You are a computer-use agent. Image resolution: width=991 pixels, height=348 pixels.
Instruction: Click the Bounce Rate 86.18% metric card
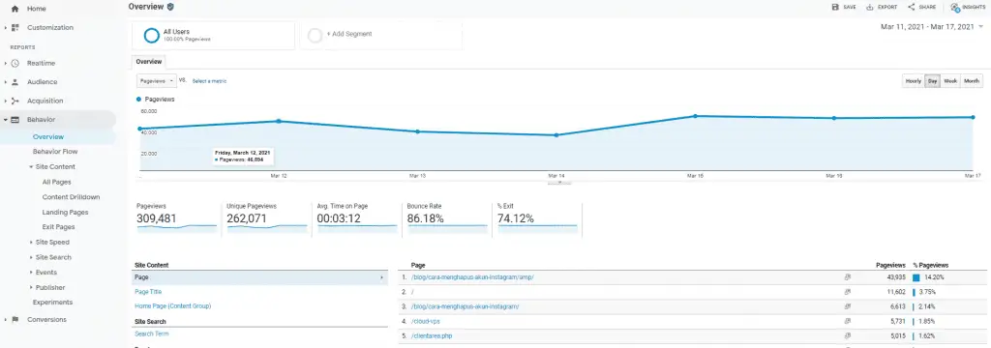447,218
